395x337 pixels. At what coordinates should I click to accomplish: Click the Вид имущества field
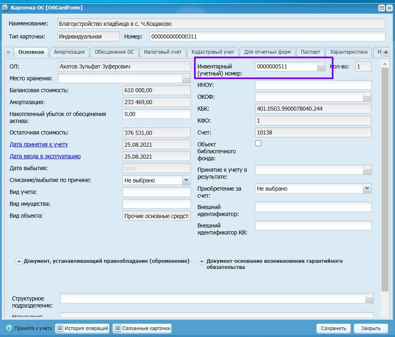point(156,204)
